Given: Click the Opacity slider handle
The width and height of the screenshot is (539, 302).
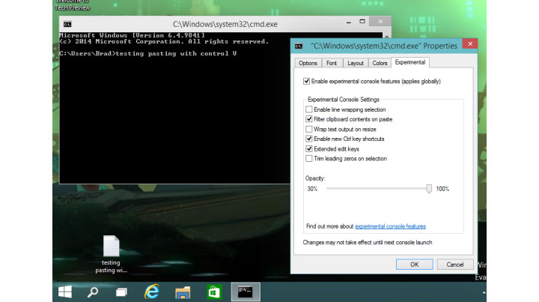Looking at the screenshot, I should [429, 189].
